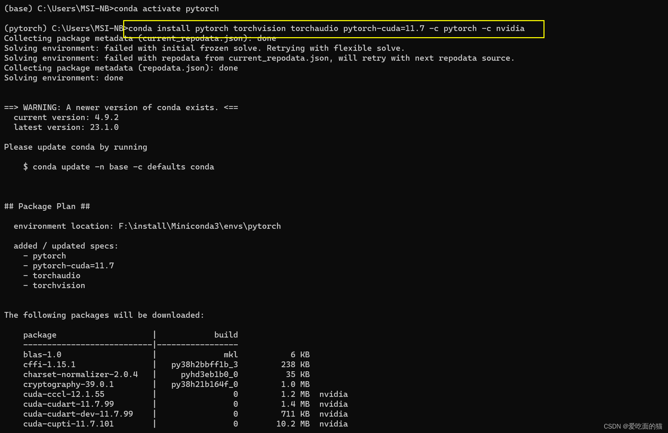Click the CSDN watermark text
This screenshot has height=433, width=668.
[x=633, y=426]
